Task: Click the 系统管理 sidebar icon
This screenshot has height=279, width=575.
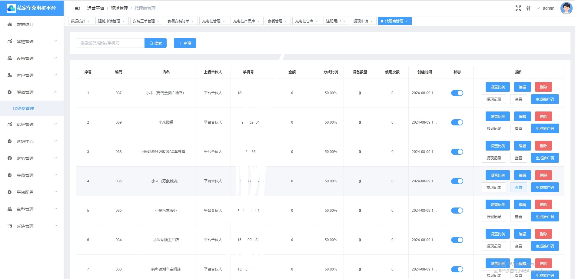Action: click(x=10, y=226)
